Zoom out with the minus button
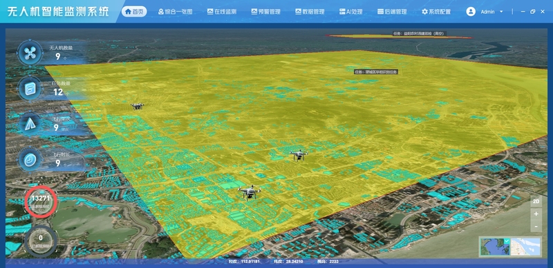This screenshot has height=268, width=553. click(x=536, y=226)
